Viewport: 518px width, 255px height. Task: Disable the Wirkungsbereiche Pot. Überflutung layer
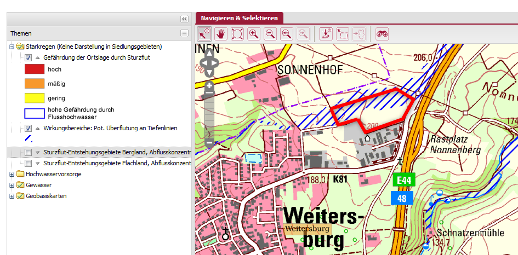coord(29,128)
